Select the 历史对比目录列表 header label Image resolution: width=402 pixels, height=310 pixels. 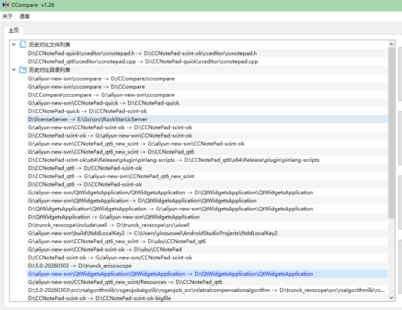49,70
